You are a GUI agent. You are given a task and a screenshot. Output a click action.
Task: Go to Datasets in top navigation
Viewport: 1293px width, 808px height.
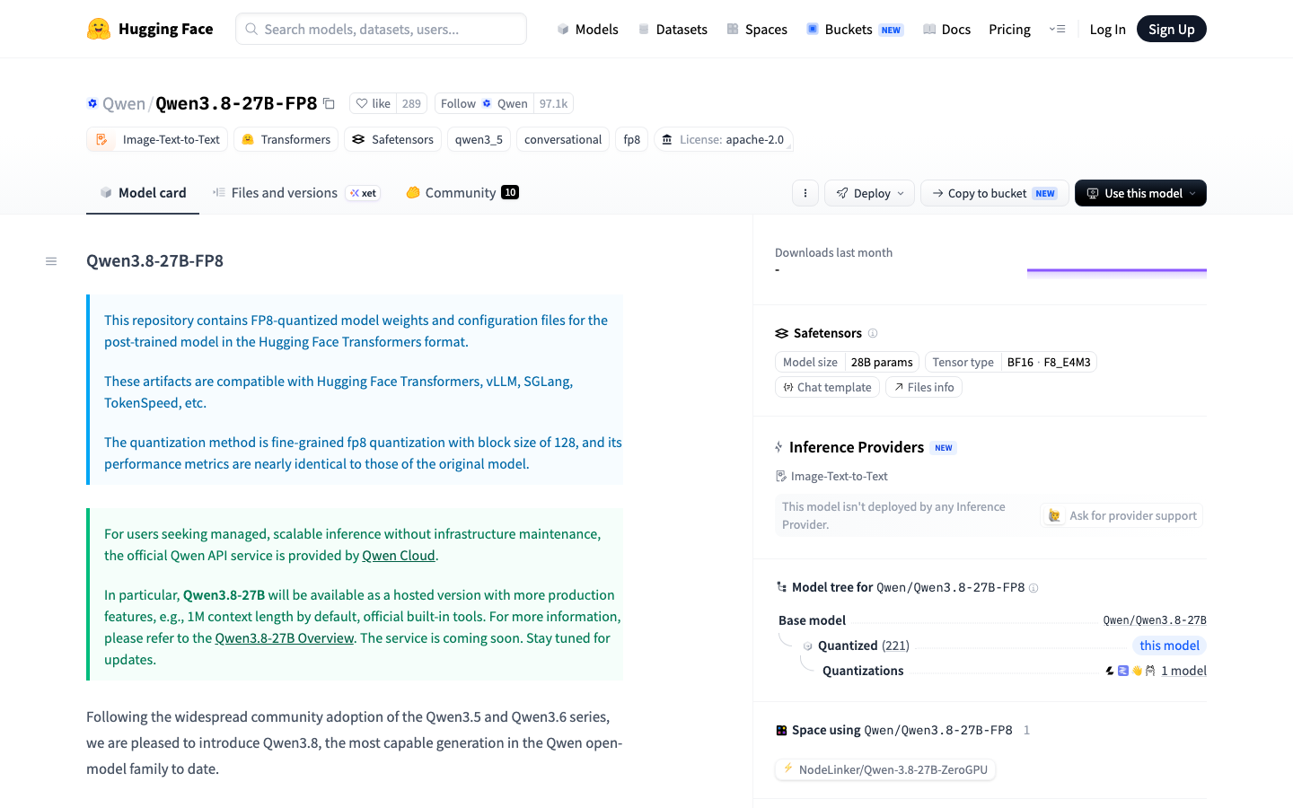coord(673,29)
